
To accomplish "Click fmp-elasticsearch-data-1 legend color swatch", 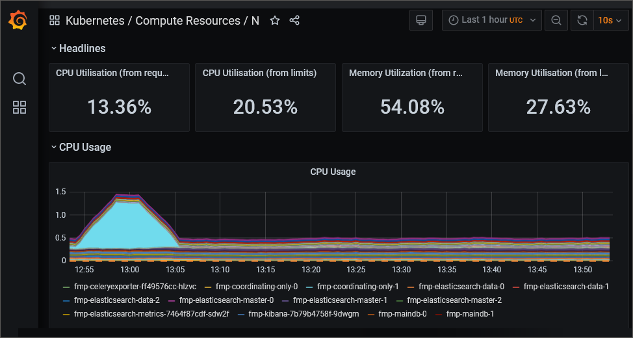I will 517,287.
